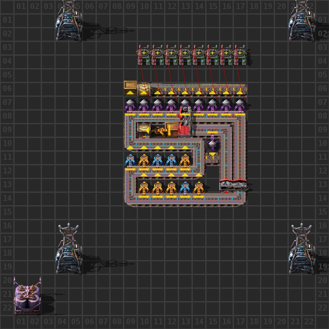This screenshot has height=329, width=329.
Task: Select the purple filter inserter in column 11 row 07
Action: point(157,105)
